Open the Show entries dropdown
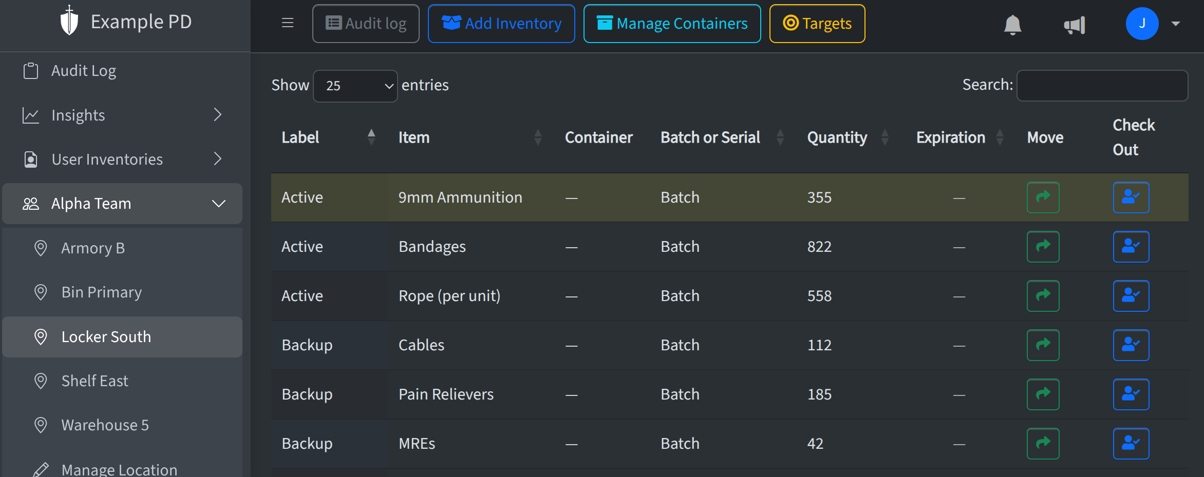The width and height of the screenshot is (1204, 477). [354, 86]
